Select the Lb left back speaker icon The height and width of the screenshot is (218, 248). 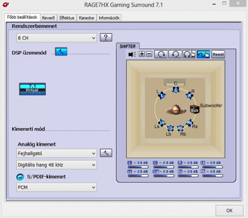click(x=171, y=129)
